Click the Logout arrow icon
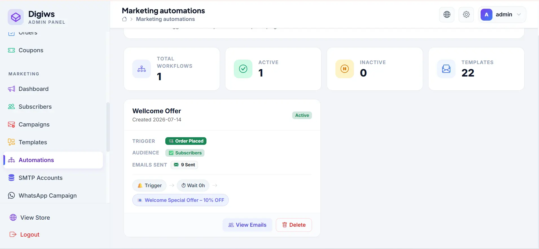The image size is (539, 249). (x=13, y=234)
